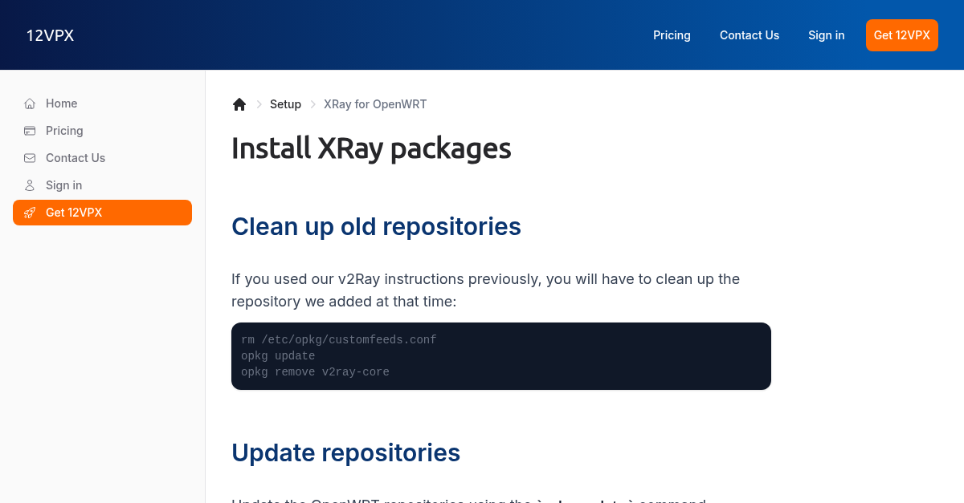Click the rocket icon on Get 12VPX sidebar button
This screenshot has height=503, width=964.
click(29, 213)
